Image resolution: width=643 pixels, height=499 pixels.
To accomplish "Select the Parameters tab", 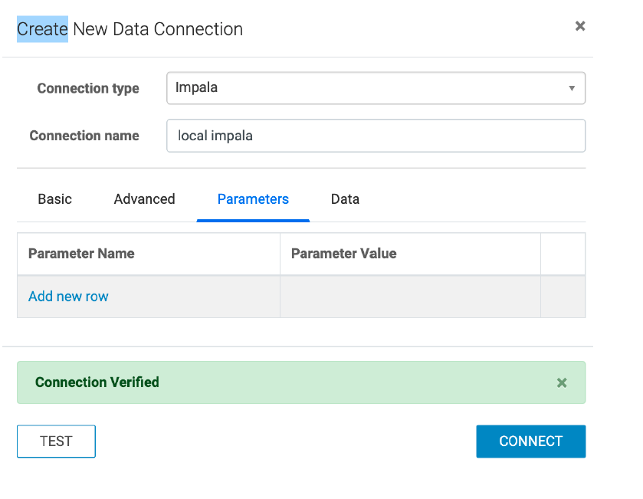I will (x=253, y=199).
